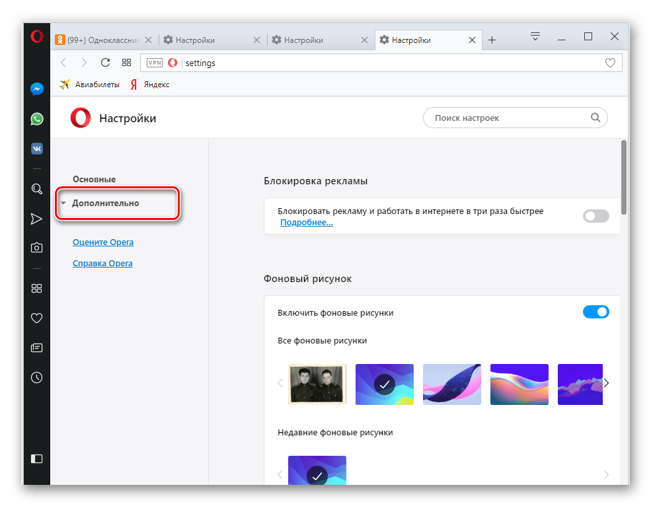Open bookmarks via the heart sidebar icon

(36, 318)
